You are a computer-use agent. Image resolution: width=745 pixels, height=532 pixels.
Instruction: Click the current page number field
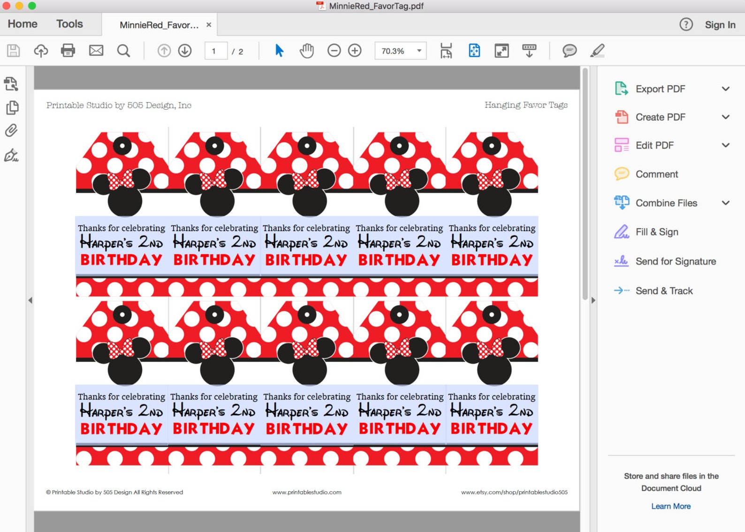(x=216, y=51)
